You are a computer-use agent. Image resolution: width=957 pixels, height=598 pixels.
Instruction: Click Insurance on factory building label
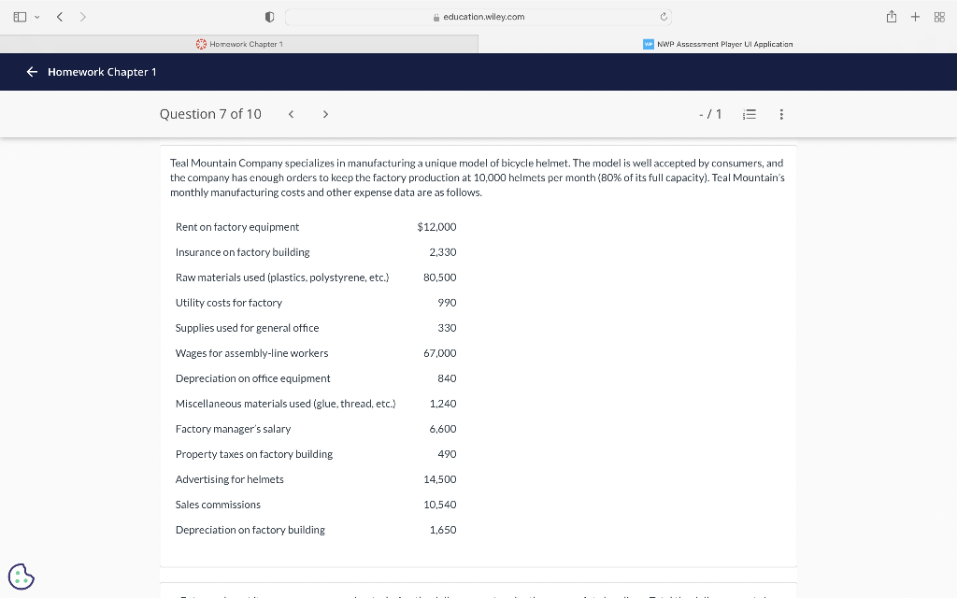tap(242, 252)
